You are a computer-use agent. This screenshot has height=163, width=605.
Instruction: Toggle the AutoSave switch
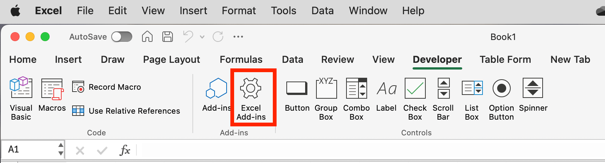122,37
